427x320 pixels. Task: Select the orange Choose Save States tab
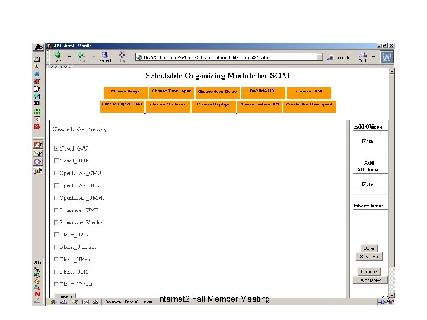tap(217, 93)
